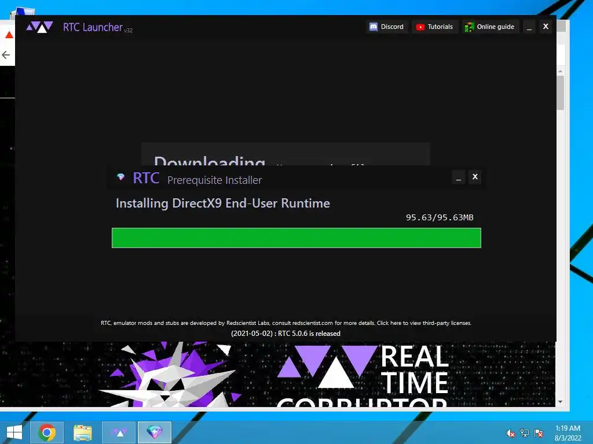Screen dimensions: 593x444
Task: Click the browser back arrow behind launcher
Action: point(6,55)
